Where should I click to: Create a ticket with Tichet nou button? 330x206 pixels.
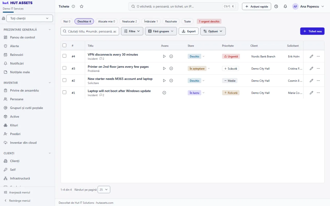pyautogui.click(x=312, y=31)
